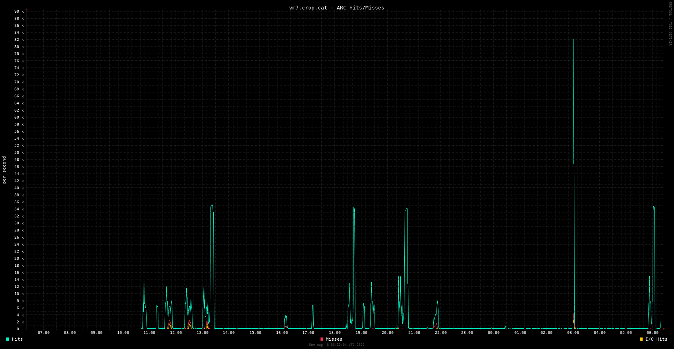Click the "14:00" time axis label
674x349 pixels.
[x=229, y=333]
